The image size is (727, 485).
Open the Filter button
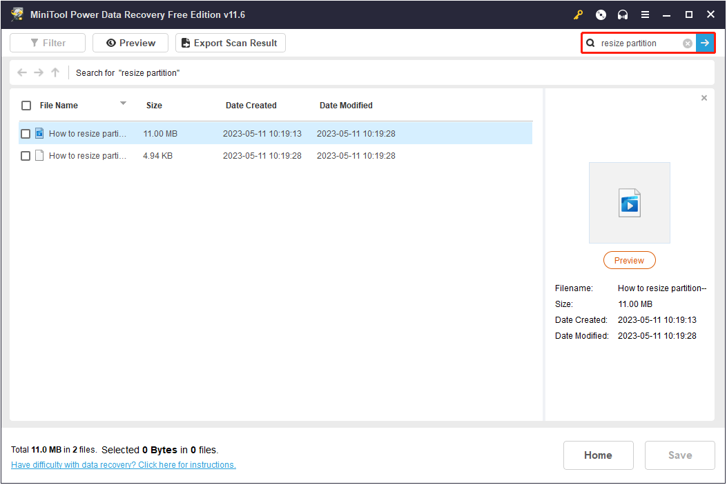(x=48, y=43)
